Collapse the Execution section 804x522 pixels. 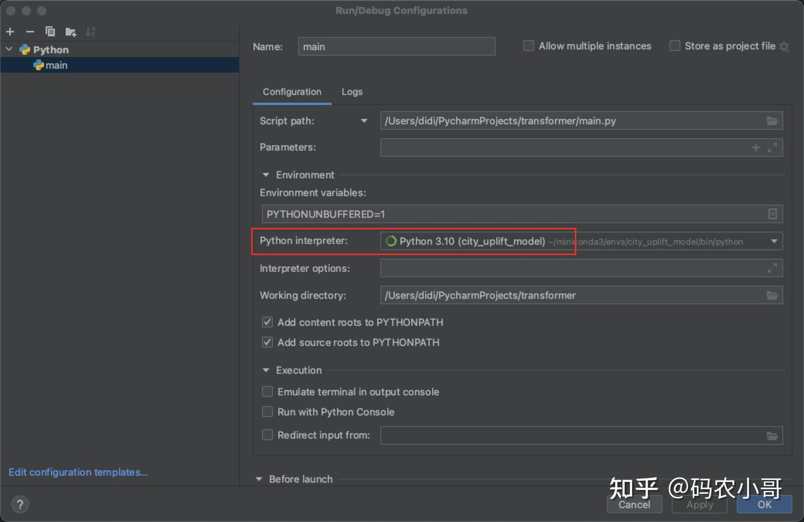266,370
